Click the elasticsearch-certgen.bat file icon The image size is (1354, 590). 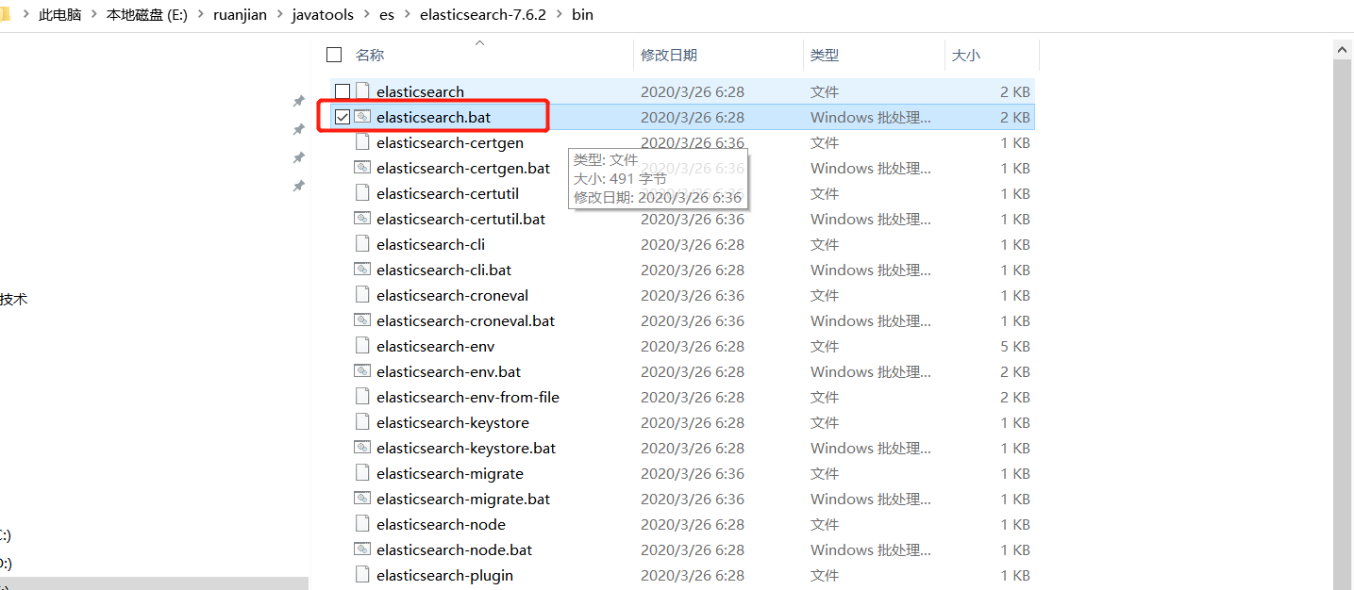(x=362, y=168)
